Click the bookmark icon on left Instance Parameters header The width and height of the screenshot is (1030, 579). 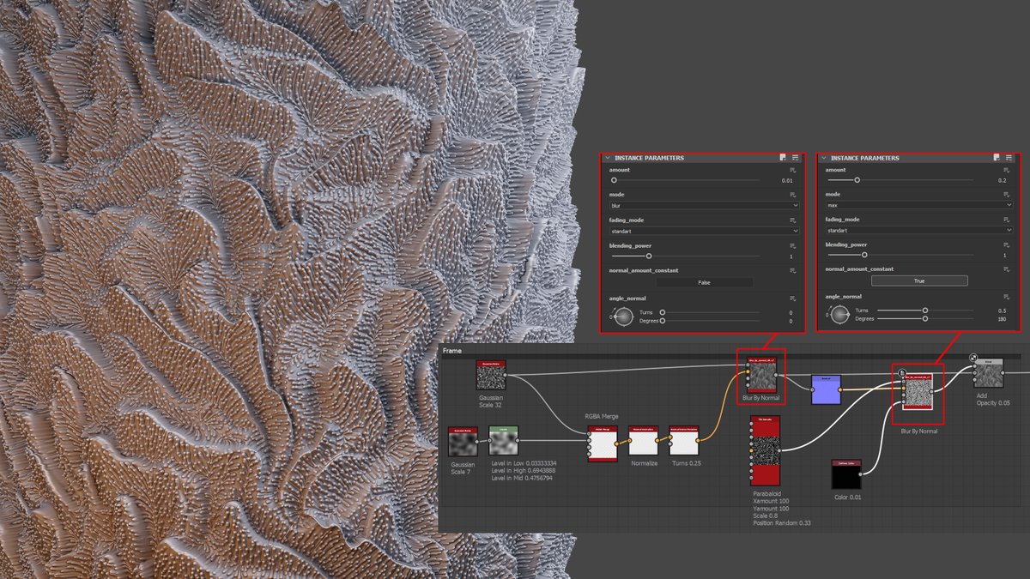(x=783, y=158)
